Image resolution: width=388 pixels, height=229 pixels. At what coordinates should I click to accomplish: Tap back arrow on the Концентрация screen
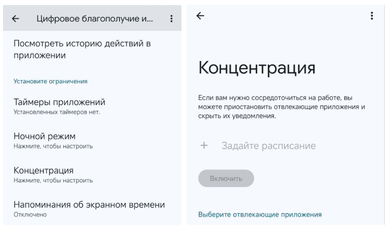pyautogui.click(x=200, y=16)
